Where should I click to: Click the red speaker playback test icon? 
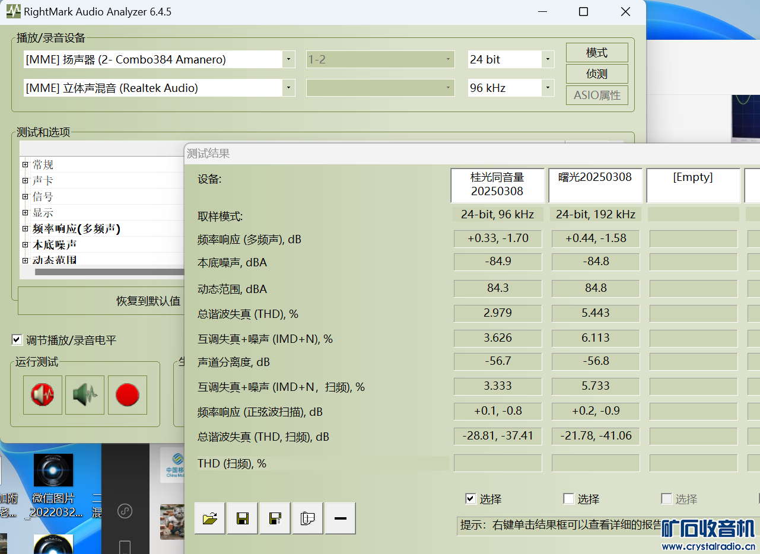pos(43,394)
